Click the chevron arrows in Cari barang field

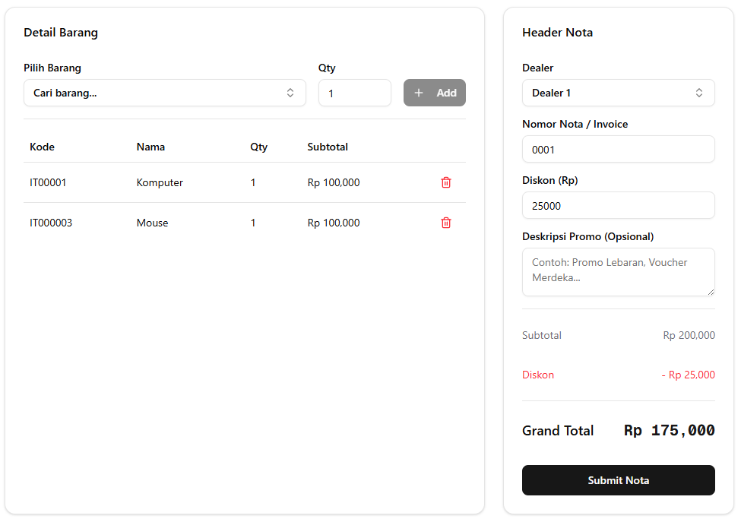pyautogui.click(x=290, y=93)
